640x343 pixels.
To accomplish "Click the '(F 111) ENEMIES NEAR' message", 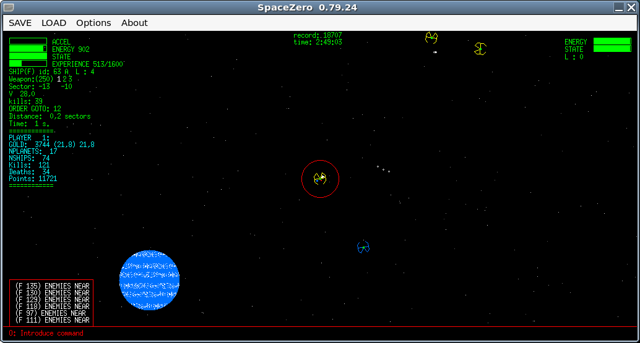I will tap(52, 320).
